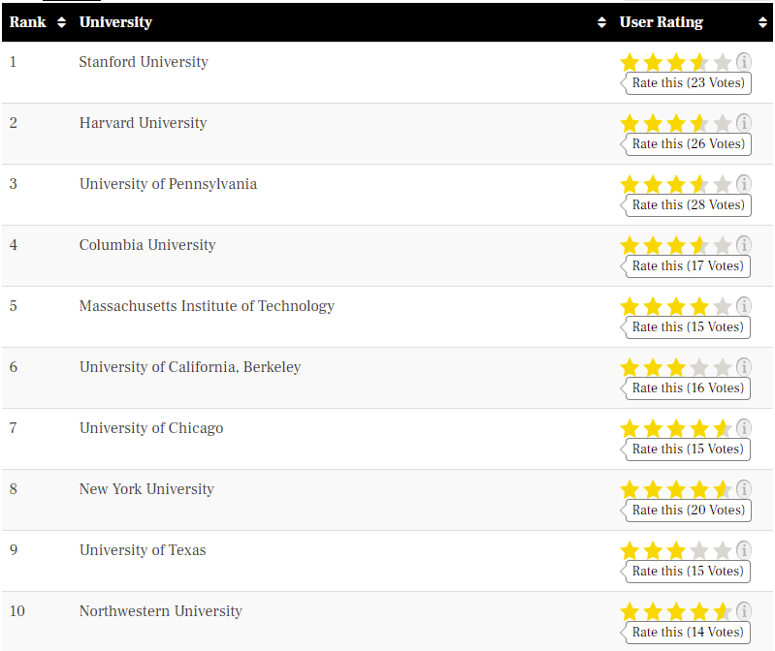Open info icon for University of Pennsylvania

(744, 184)
